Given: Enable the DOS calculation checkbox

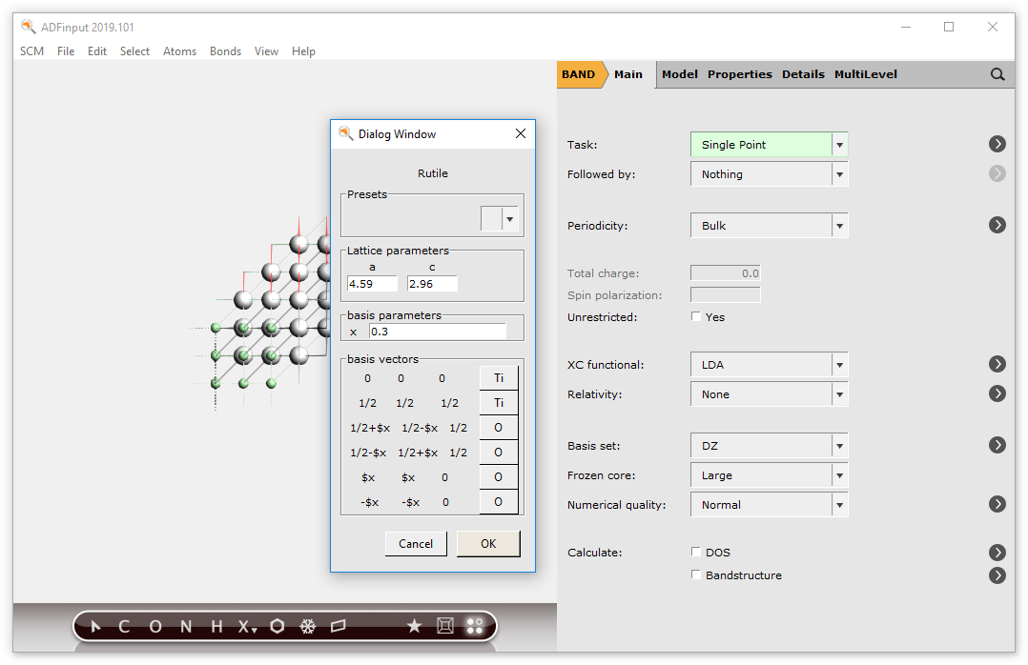Looking at the screenshot, I should pyautogui.click(x=695, y=551).
